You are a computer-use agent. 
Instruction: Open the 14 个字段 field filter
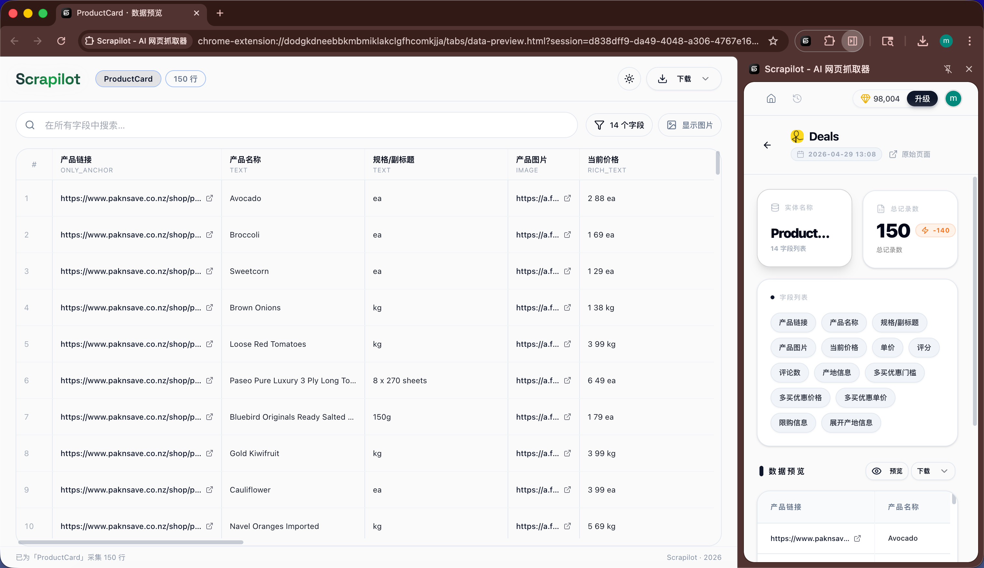pyautogui.click(x=619, y=125)
